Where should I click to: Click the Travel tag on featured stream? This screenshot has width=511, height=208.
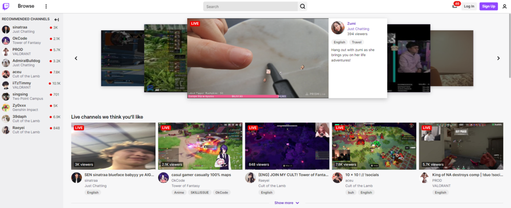356,42
